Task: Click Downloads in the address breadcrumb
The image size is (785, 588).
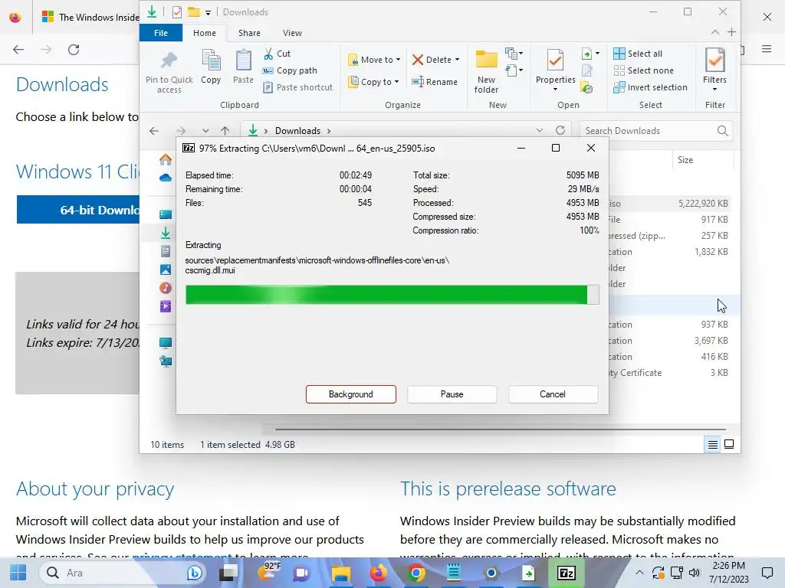Action: 297,130
